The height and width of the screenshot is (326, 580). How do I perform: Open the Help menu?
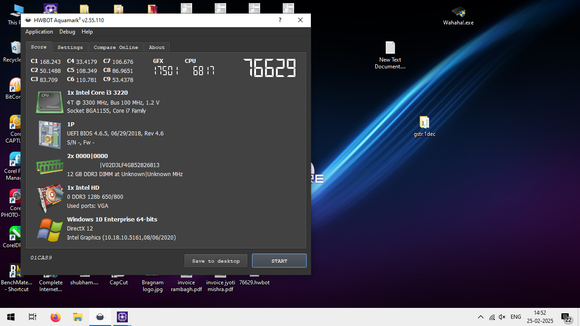[87, 32]
